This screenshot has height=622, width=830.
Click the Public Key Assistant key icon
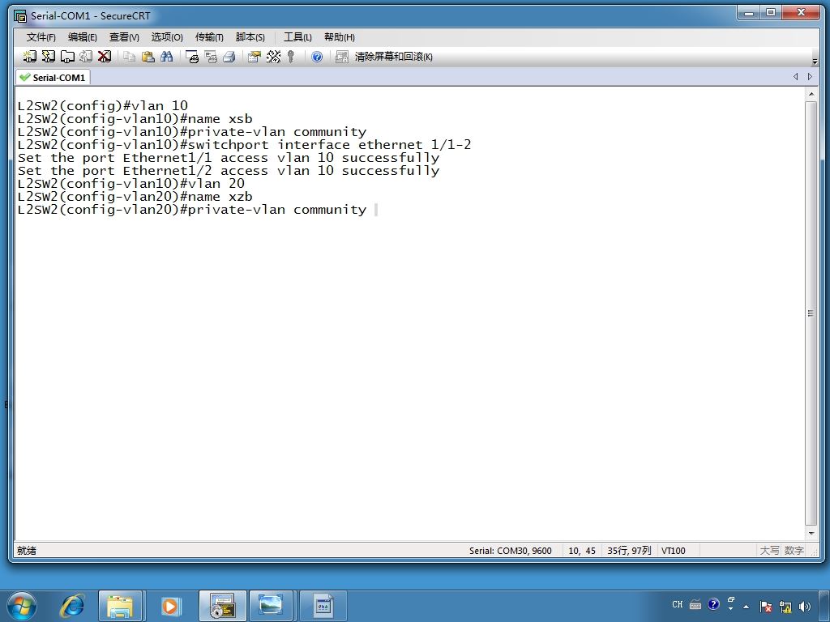coord(291,57)
